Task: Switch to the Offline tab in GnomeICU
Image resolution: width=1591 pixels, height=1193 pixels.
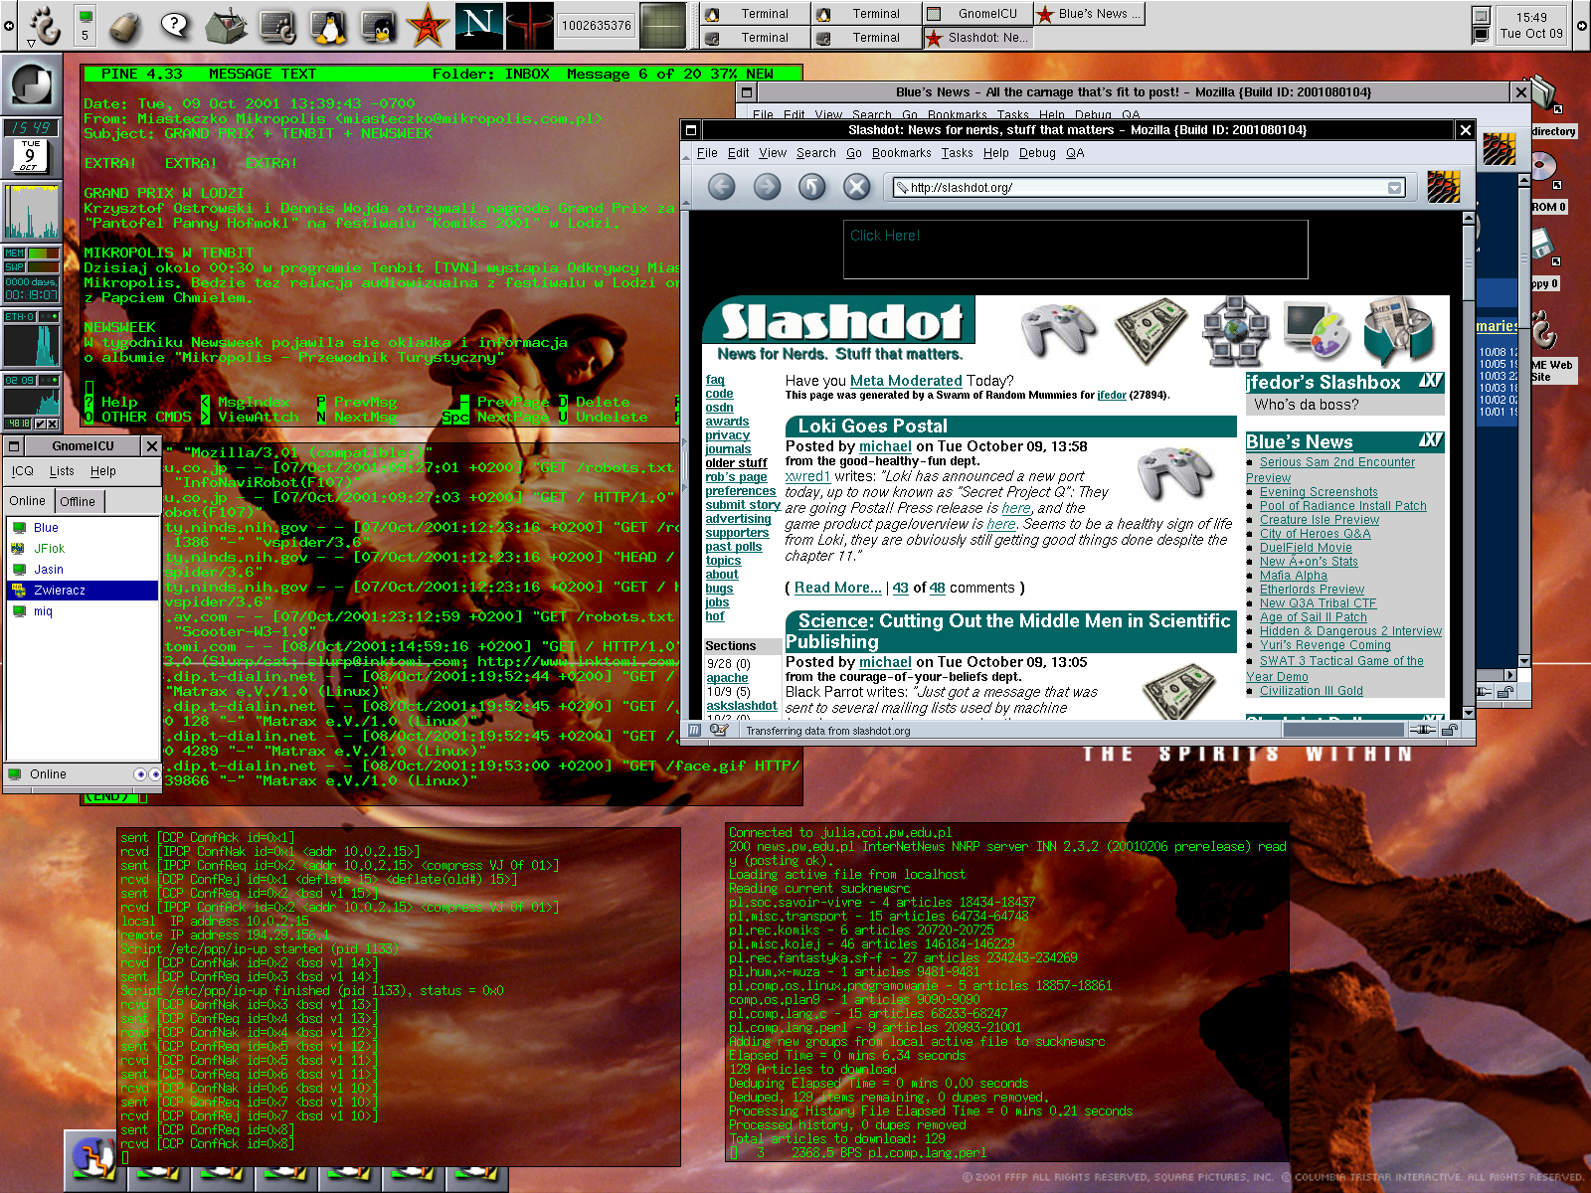Action: click(x=78, y=500)
